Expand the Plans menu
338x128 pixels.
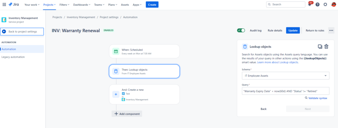(x=113, y=5)
